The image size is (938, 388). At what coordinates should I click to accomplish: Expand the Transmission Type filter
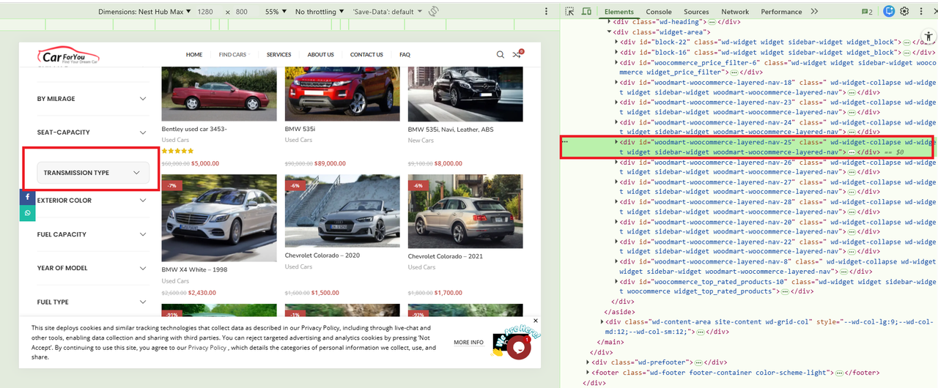[93, 173]
